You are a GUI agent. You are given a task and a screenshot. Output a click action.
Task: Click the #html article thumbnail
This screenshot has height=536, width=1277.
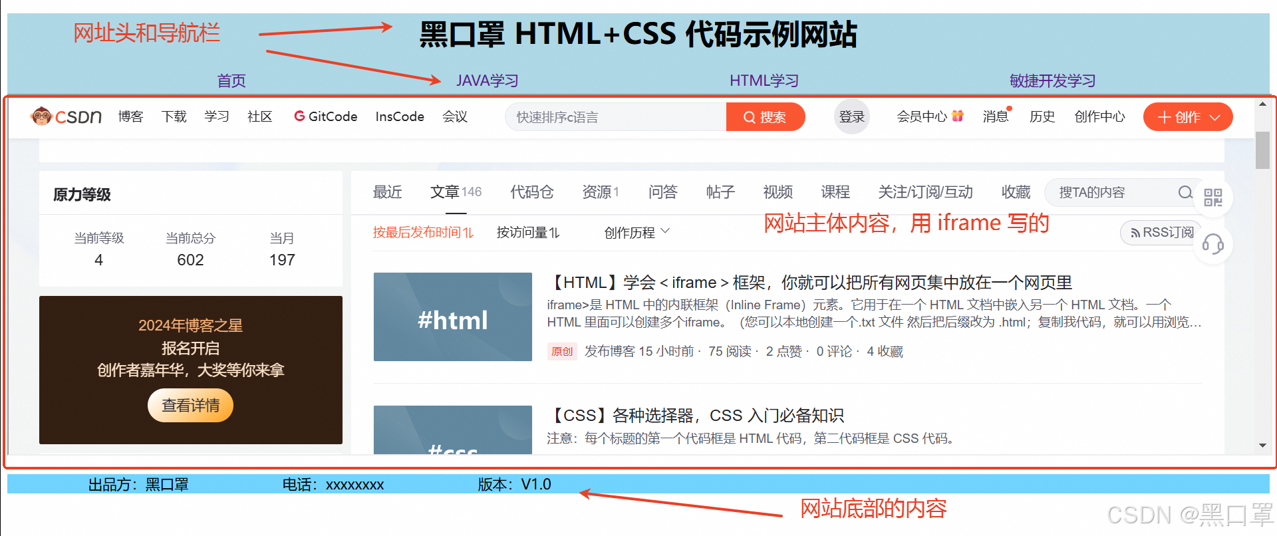tap(453, 317)
